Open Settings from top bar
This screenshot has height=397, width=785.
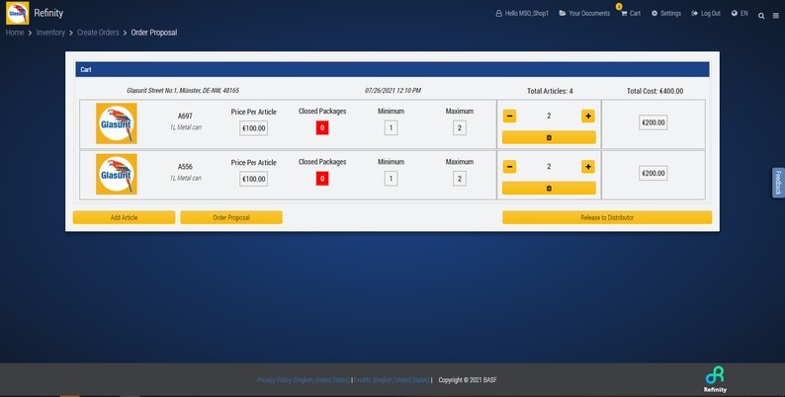(x=666, y=14)
